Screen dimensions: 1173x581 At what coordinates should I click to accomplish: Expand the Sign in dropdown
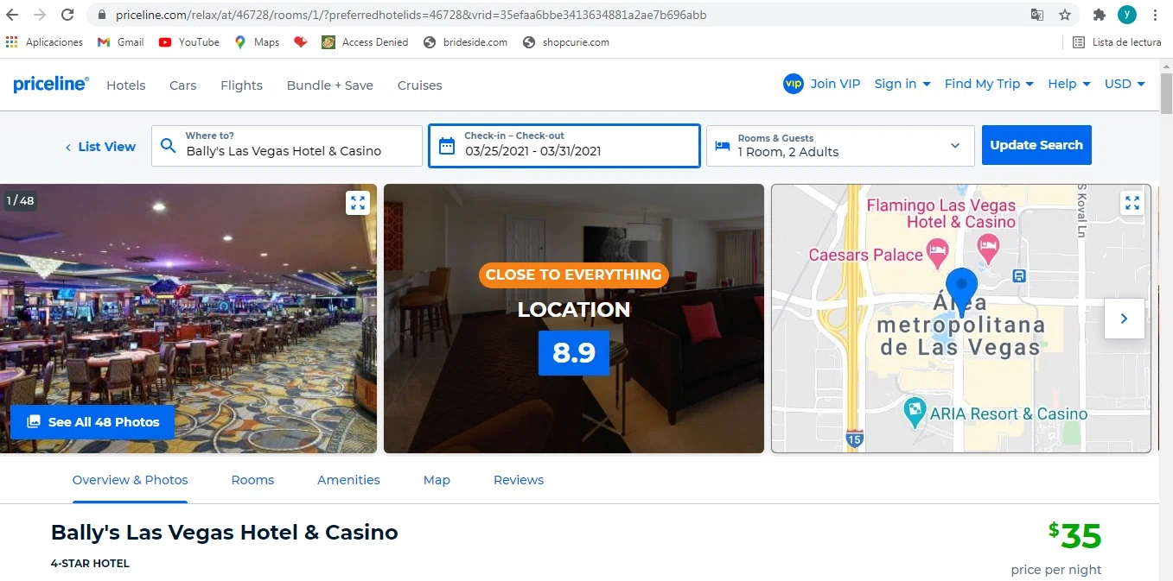(x=902, y=84)
